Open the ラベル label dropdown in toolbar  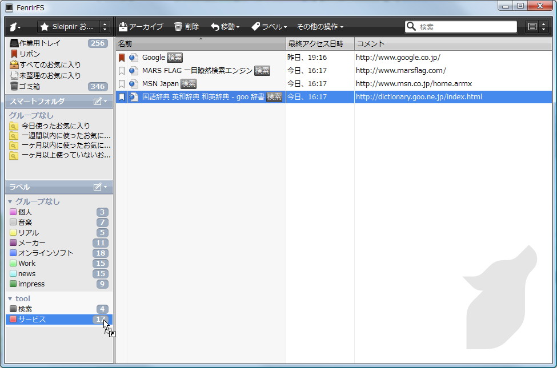269,27
